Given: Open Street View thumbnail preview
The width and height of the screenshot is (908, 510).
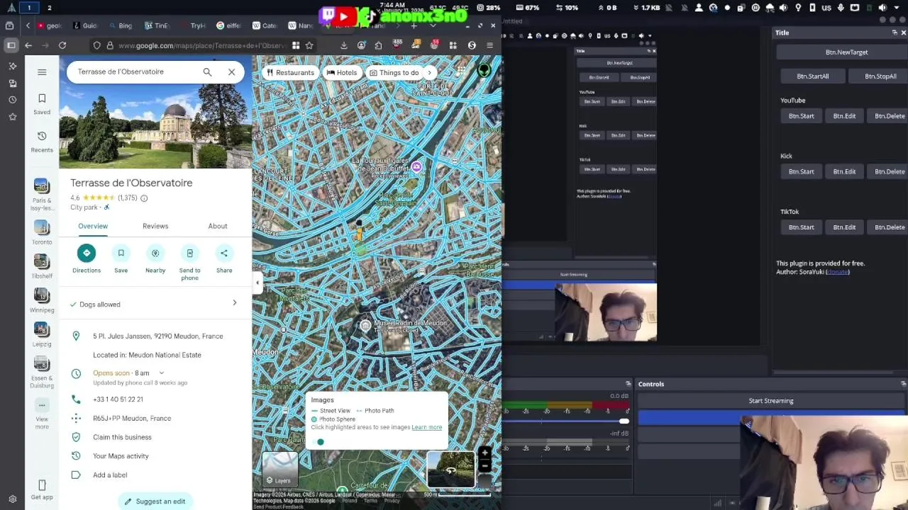Looking at the screenshot, I should tap(451, 470).
